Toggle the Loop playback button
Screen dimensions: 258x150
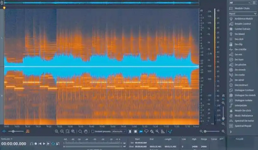click(x=53, y=144)
